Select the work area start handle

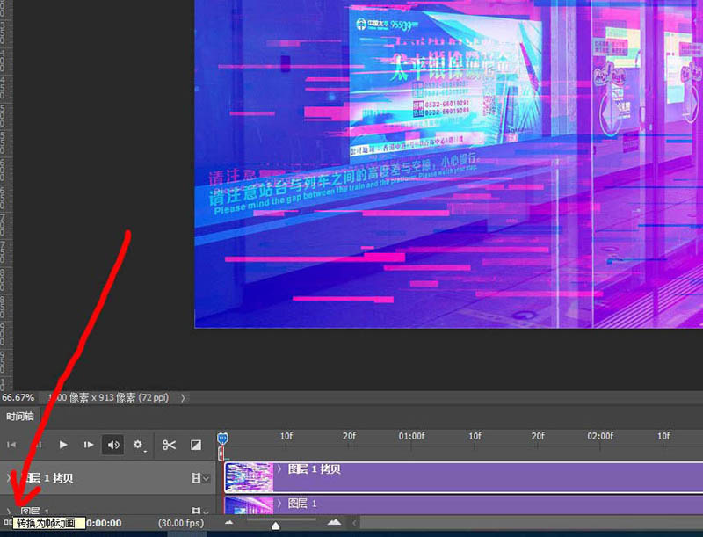click(x=221, y=454)
